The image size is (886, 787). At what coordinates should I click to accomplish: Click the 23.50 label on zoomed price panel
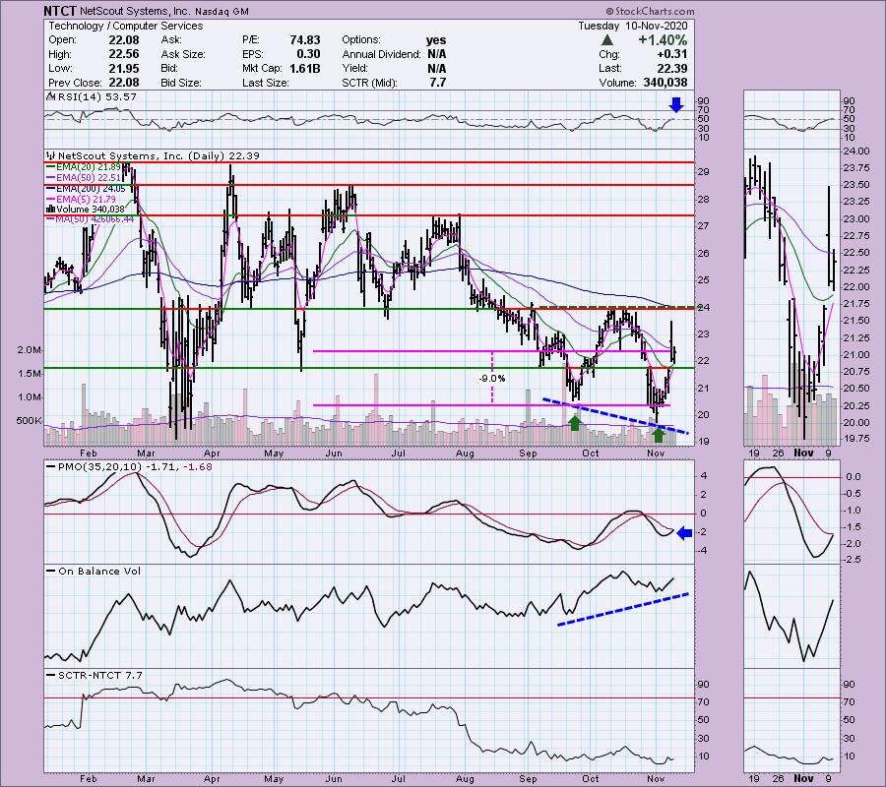point(856,185)
